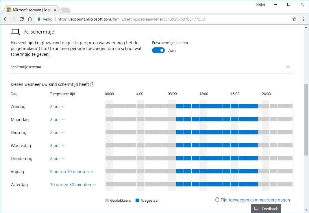The width and height of the screenshot is (309, 213).
Task: Click the Toegestane tijd column header
Action: 62,94
